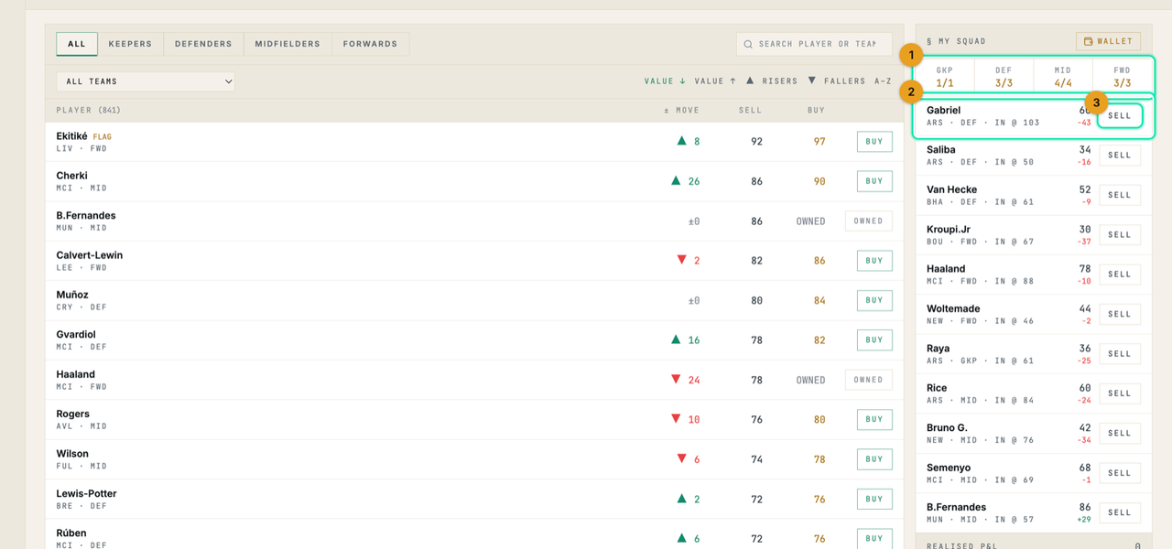
Task: Sort by VALUE descending
Action: pyautogui.click(x=665, y=81)
